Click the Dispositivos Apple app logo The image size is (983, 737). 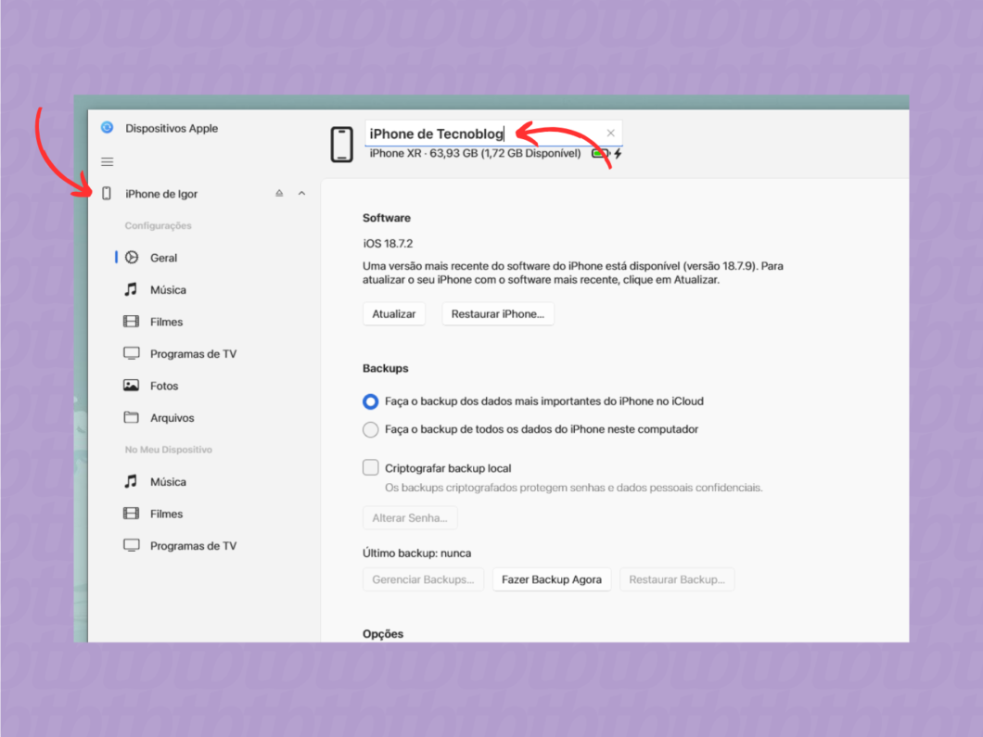(108, 128)
